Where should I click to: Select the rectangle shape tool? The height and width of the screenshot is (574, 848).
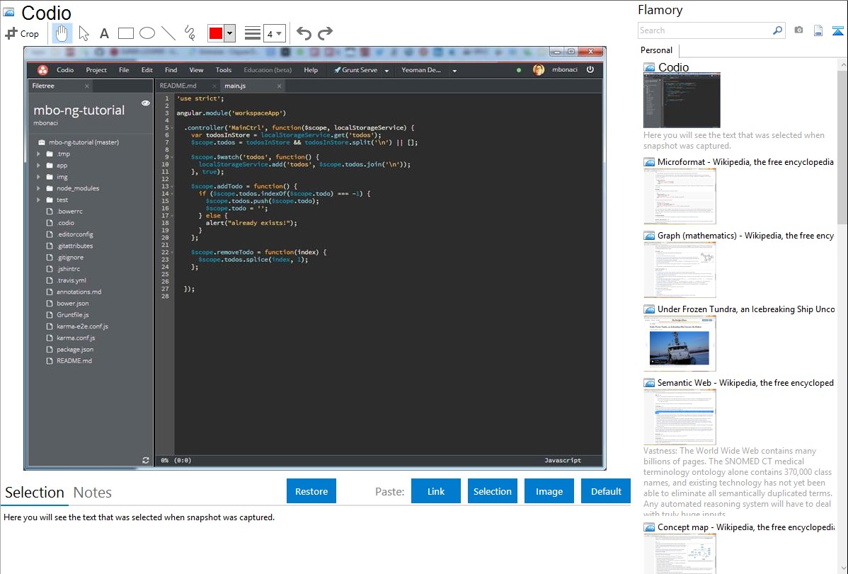click(x=125, y=33)
